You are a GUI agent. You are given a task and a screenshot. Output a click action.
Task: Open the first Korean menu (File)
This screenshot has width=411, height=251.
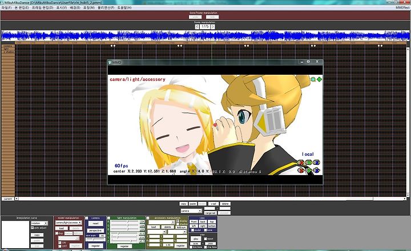[x=6, y=7]
